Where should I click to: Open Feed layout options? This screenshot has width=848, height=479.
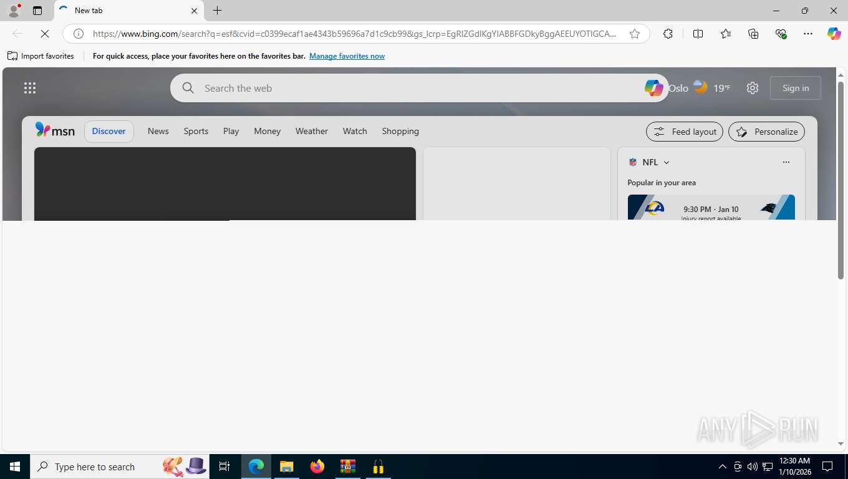click(685, 132)
